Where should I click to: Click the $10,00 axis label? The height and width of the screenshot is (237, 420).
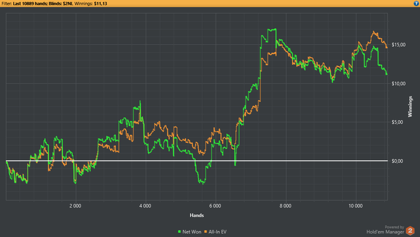(398, 83)
